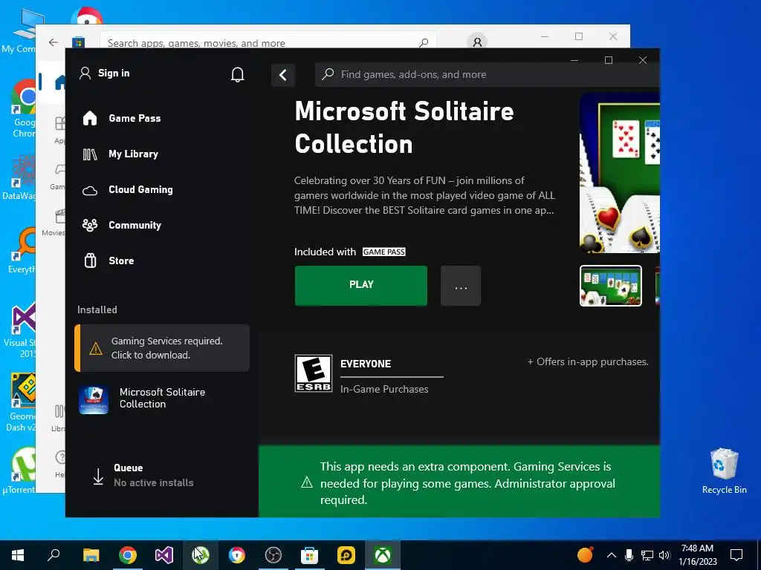Click the green PLAY button
This screenshot has height=570, width=761.
(x=361, y=286)
